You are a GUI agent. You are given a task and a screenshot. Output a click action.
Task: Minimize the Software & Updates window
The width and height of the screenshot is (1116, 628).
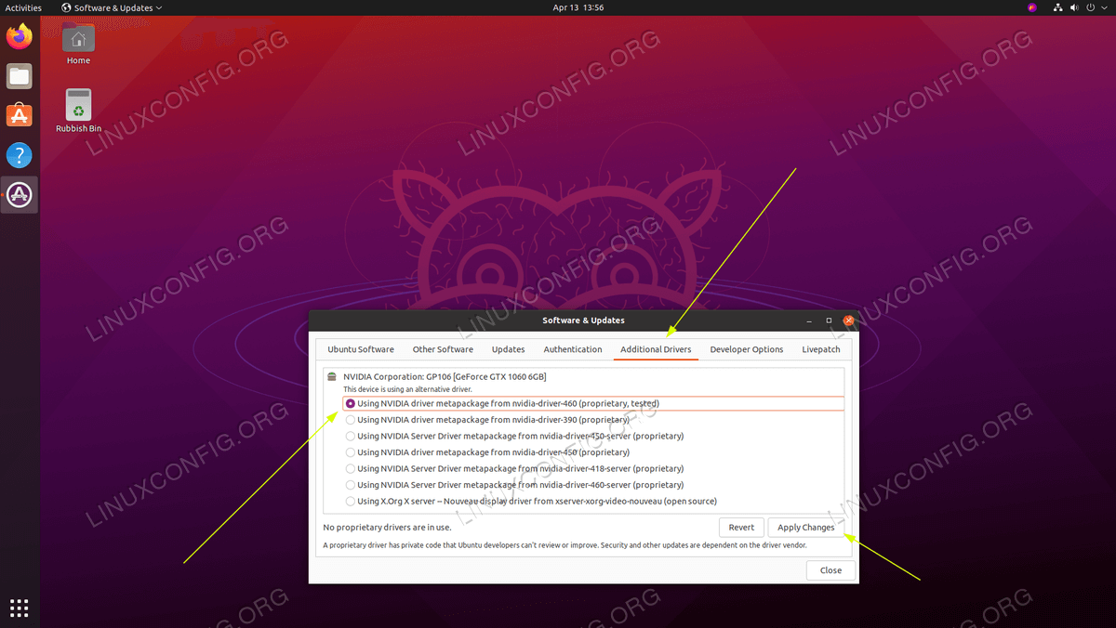click(x=809, y=321)
